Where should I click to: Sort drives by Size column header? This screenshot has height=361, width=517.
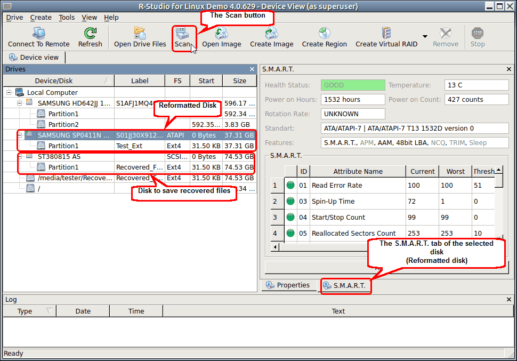tap(240, 81)
